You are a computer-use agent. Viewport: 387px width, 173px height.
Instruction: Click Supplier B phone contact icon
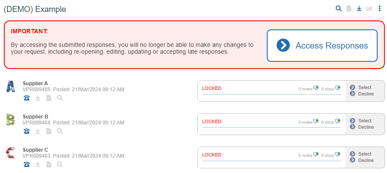pos(27,132)
